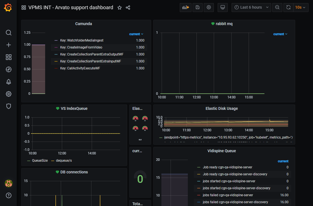313x206 pixels.
Task: Toggle the CreateCollectionParentExtraInputWF series
Action: coord(90,61)
